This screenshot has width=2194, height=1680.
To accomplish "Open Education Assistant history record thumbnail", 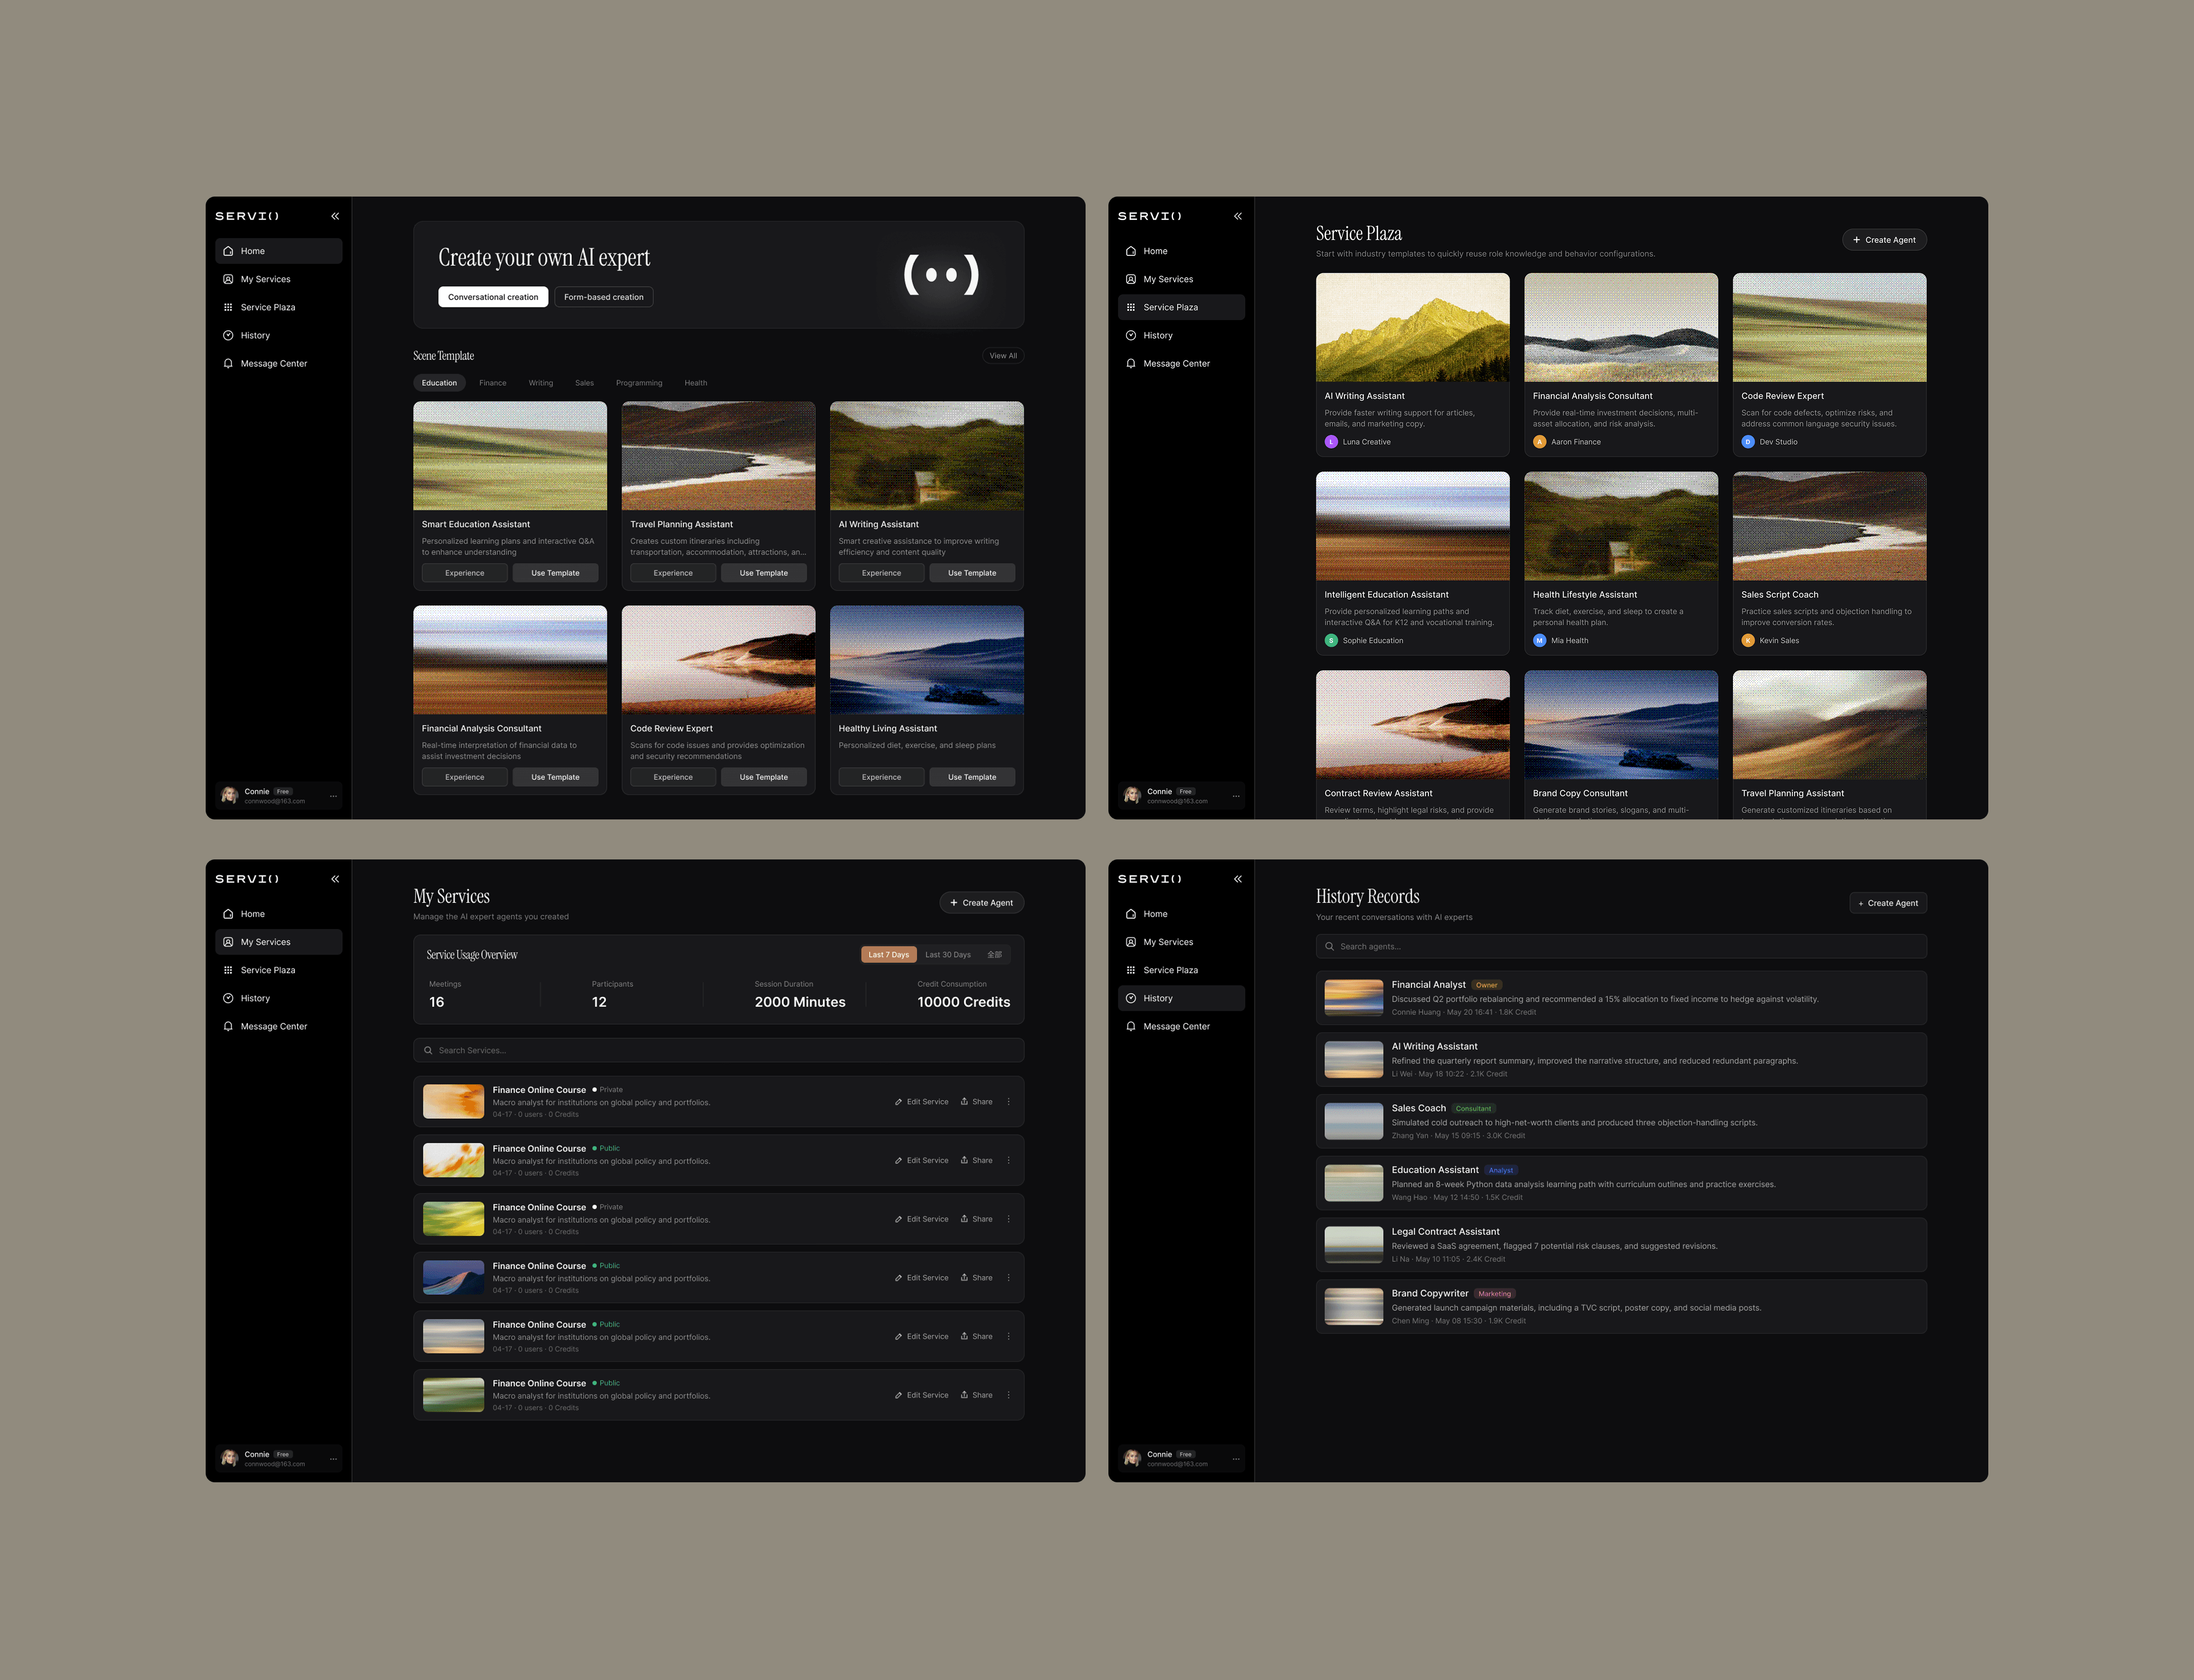I will (1354, 1183).
